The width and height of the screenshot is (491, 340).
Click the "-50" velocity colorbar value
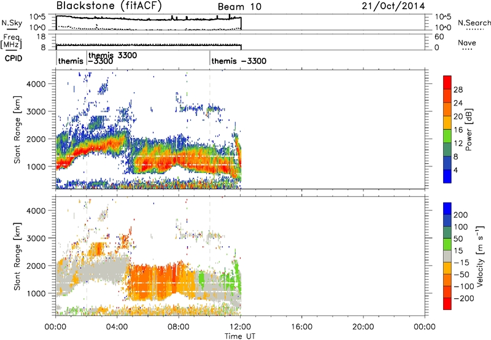462,274
